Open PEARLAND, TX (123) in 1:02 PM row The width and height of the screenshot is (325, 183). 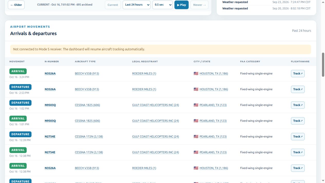[x=213, y=105]
